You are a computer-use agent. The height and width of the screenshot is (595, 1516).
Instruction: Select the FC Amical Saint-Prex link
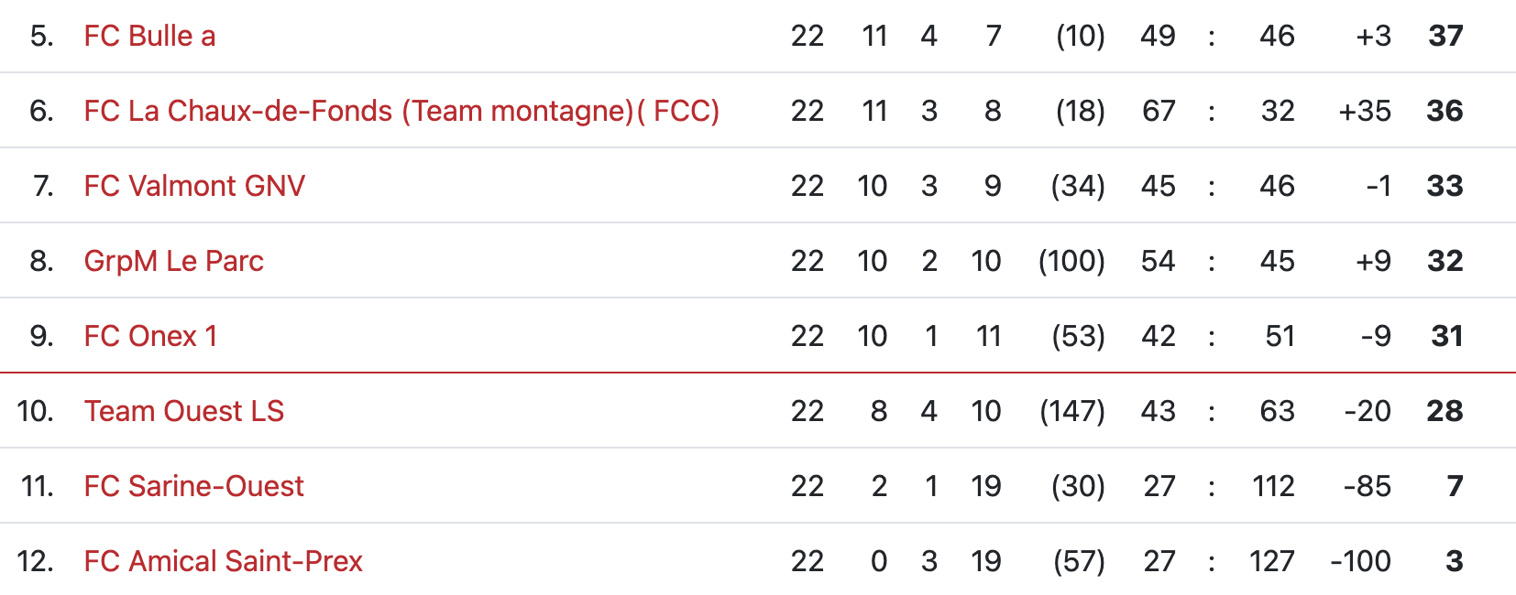223,561
